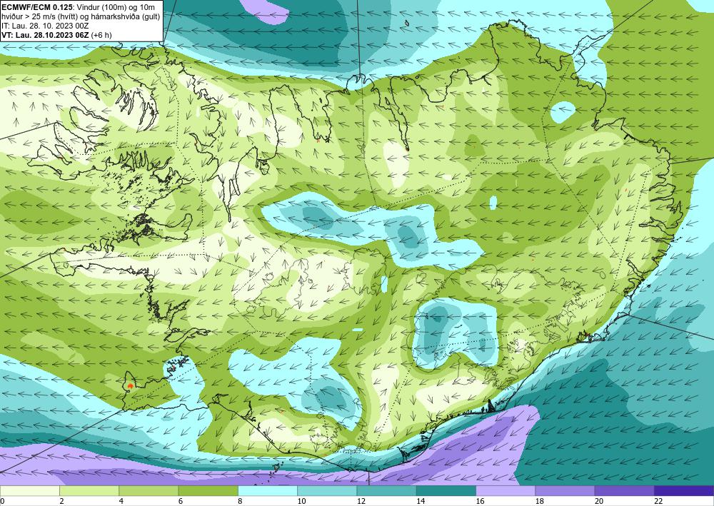Click the 'ECMWF/ECM 0.125' model title text
Screen dimensions: 714x506
point(36,6)
